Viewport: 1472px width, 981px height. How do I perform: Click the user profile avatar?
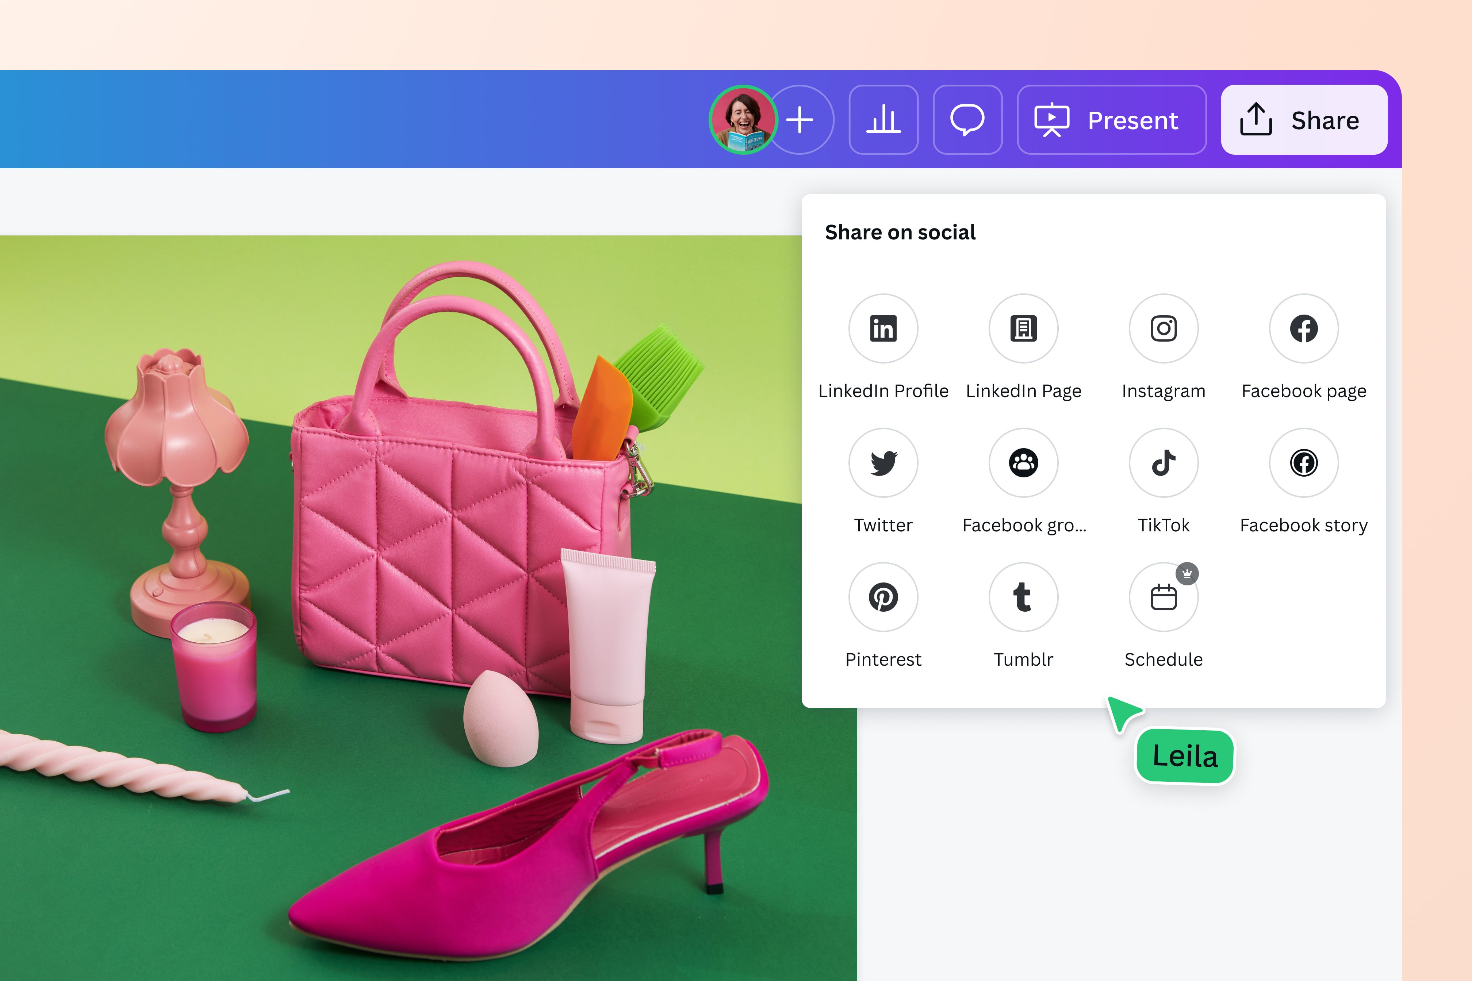point(743,119)
